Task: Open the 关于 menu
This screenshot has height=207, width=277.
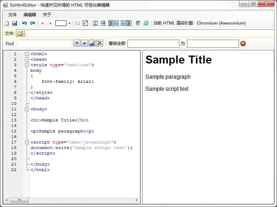Action: tap(46, 15)
